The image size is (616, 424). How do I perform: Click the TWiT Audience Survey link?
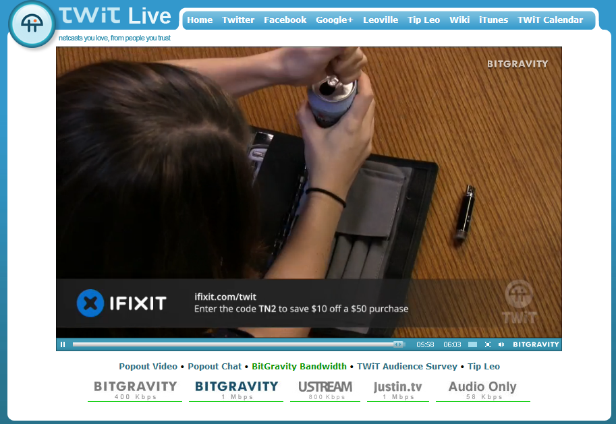(x=407, y=367)
